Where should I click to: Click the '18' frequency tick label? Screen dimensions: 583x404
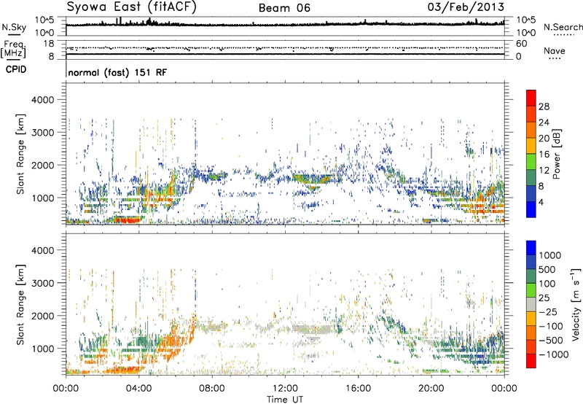48,44
